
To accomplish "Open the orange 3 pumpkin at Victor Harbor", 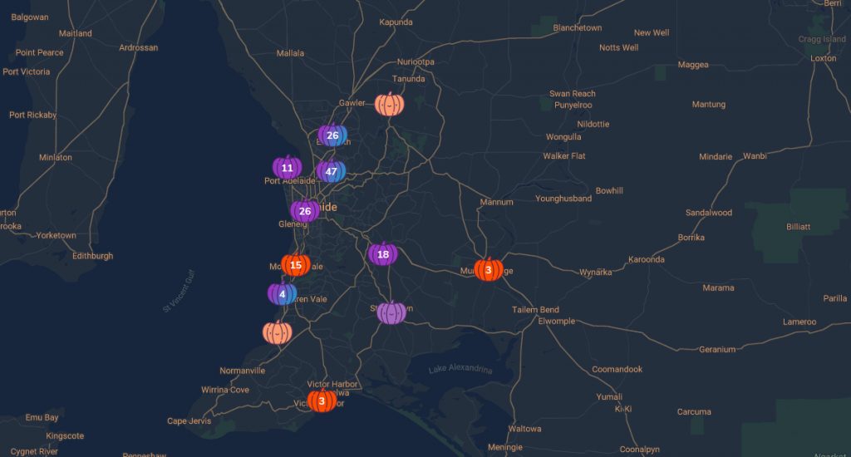I will click(x=322, y=400).
